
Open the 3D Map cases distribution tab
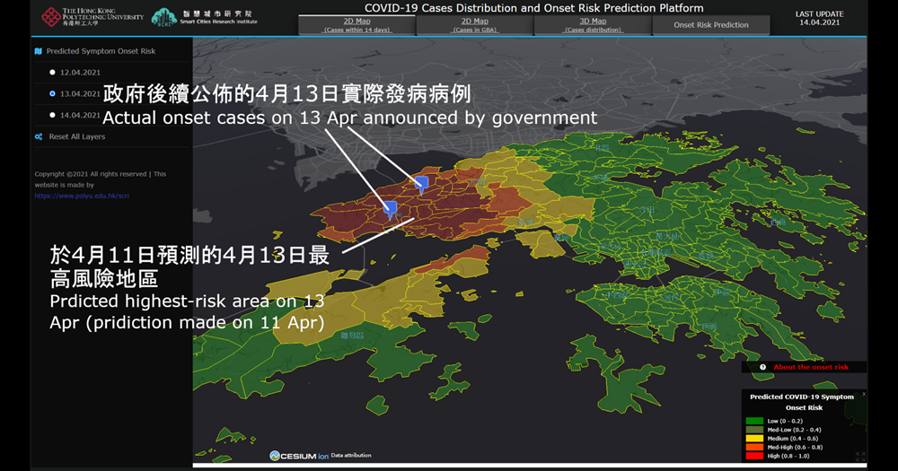coord(593,25)
